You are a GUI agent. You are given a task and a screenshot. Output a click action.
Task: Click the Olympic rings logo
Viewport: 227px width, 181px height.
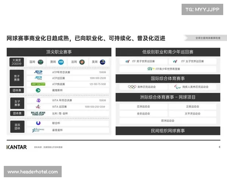coord(132,87)
